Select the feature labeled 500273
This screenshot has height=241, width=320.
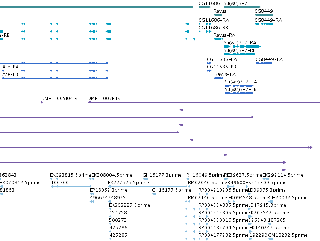[x=152, y=224]
